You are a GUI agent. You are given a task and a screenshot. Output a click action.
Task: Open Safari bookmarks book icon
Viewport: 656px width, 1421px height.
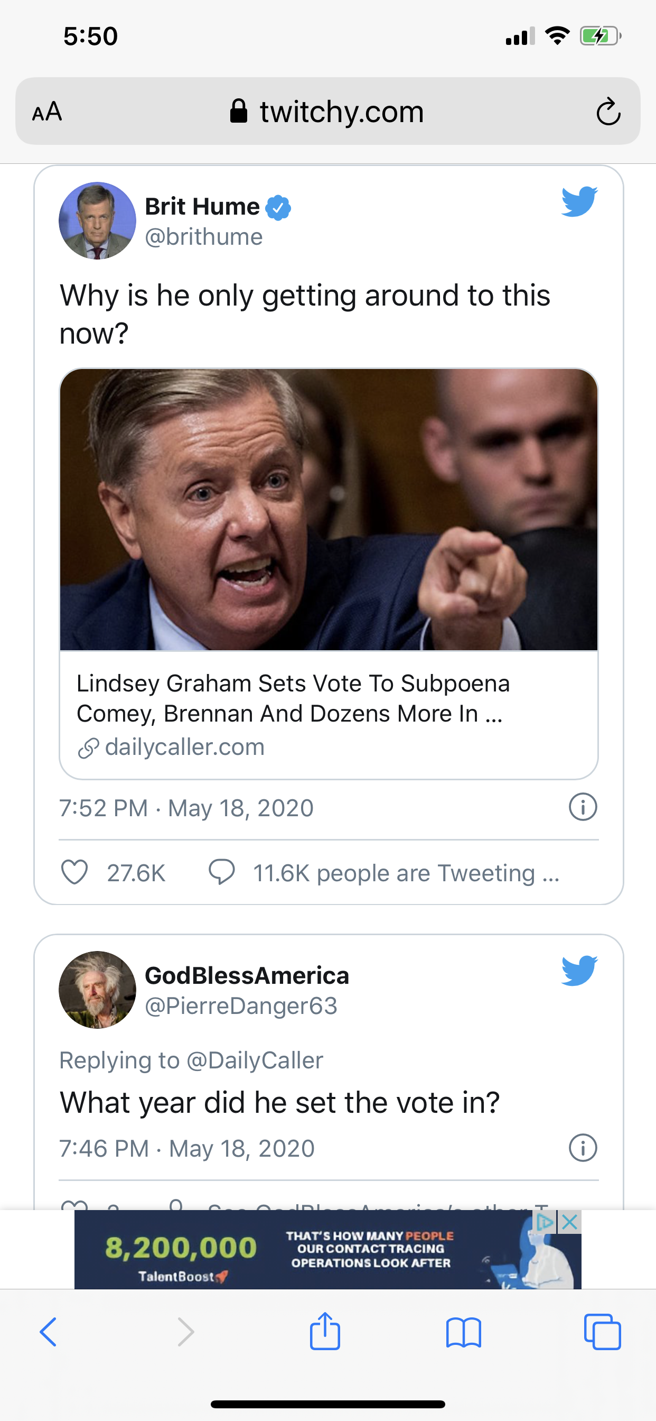click(464, 1332)
